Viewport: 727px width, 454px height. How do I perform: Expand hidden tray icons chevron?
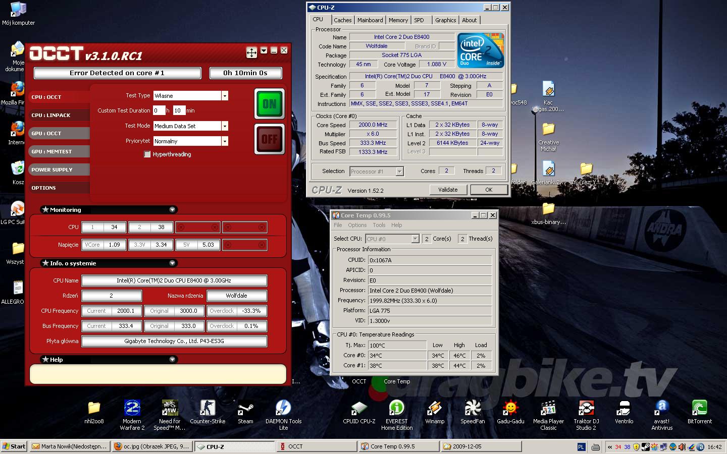click(610, 447)
